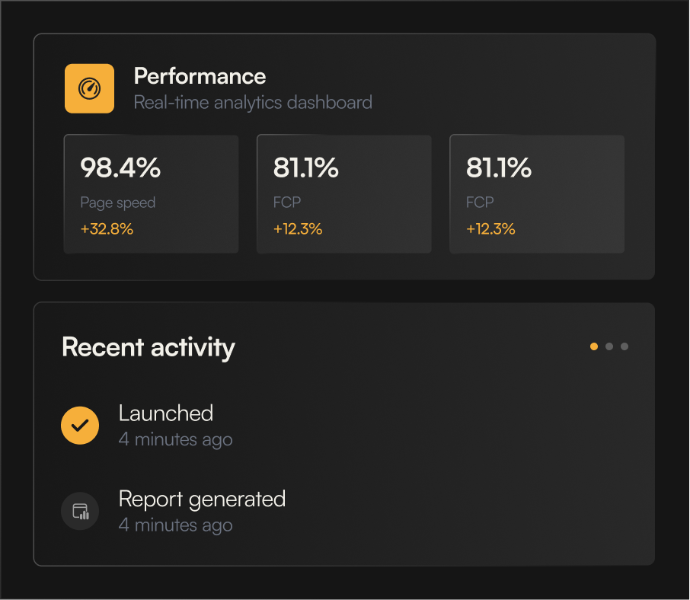Open the Launched activity entry

pos(166,413)
